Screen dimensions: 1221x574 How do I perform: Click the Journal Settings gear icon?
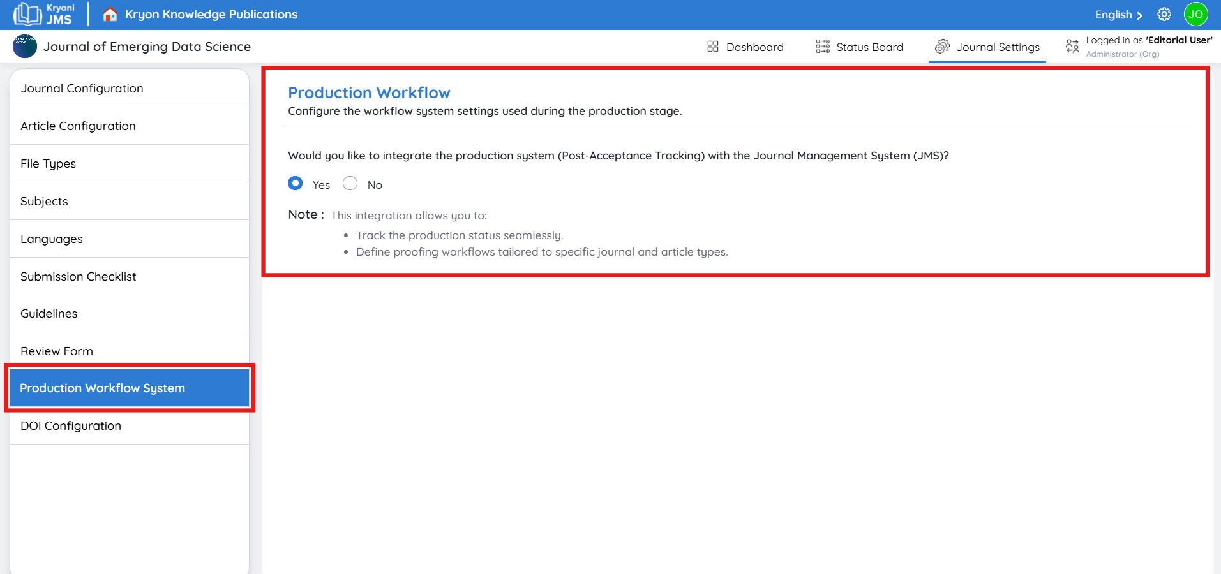coord(942,47)
